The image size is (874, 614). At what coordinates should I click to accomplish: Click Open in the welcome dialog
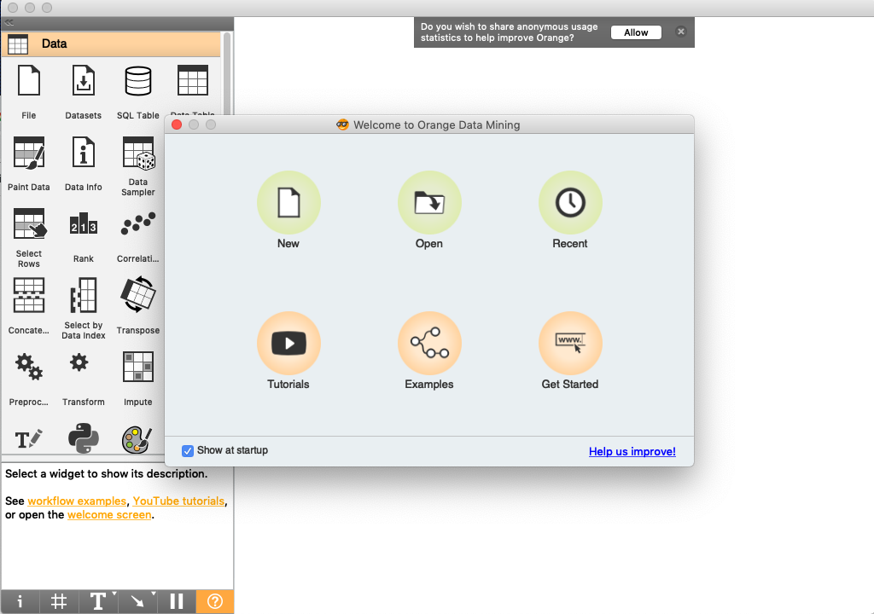[x=429, y=202]
